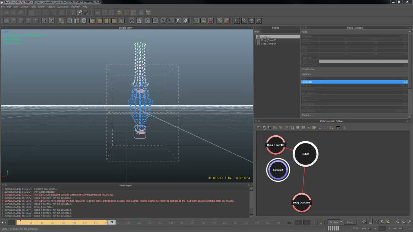Select the Resolution parameter row
413x232 pixels.
[x=355, y=82]
